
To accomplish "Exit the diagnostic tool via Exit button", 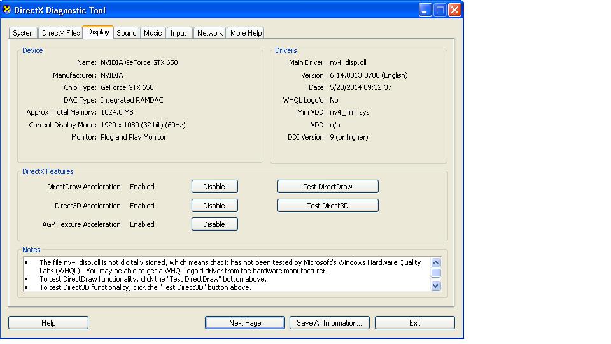I will pyautogui.click(x=414, y=323).
